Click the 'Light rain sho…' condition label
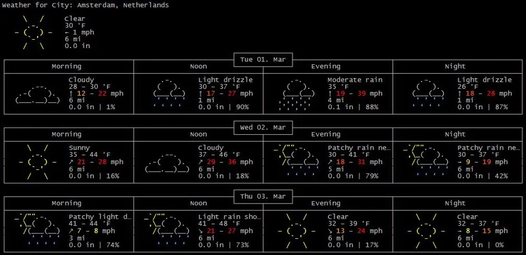The image size is (526, 255). [230, 217]
